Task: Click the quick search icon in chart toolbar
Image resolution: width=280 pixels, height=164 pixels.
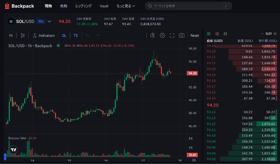Action: point(152,35)
